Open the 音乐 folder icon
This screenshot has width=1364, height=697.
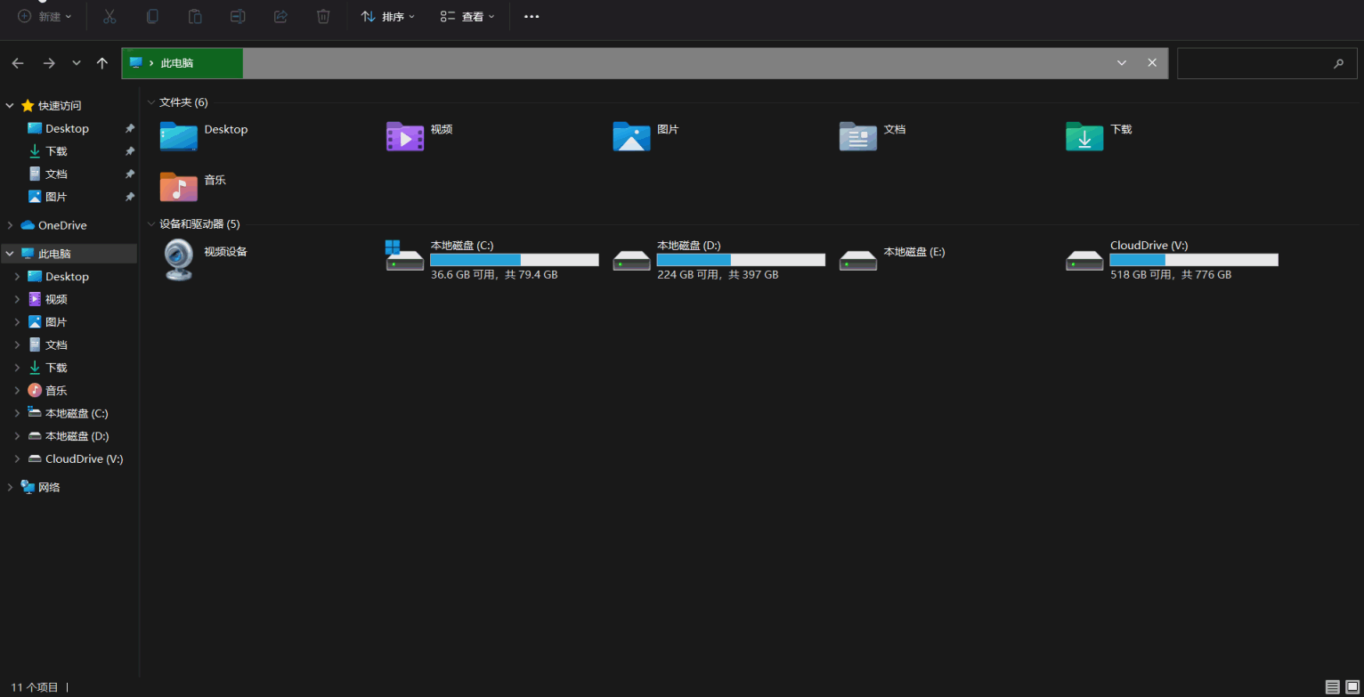pyautogui.click(x=179, y=186)
